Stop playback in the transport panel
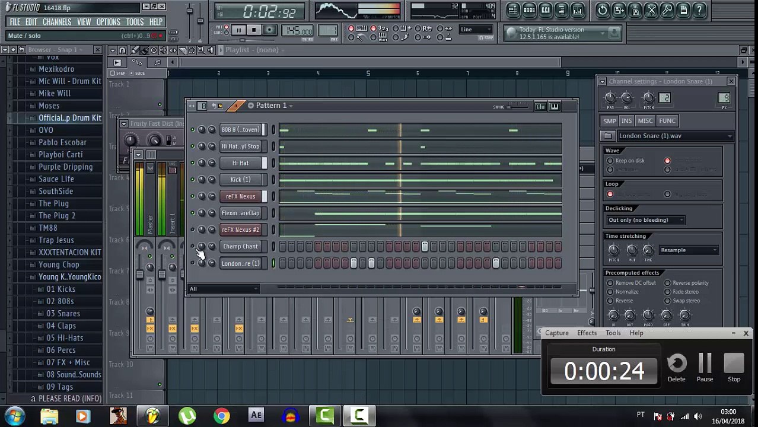758x427 pixels. tap(253, 30)
